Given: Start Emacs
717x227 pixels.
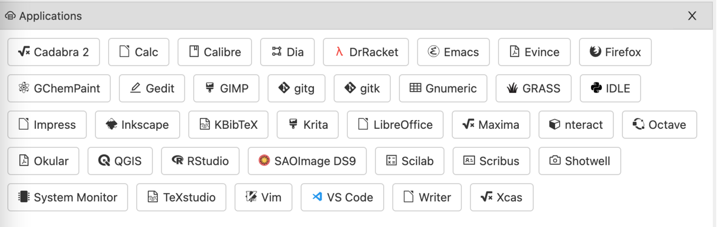Looking at the screenshot, I should (x=453, y=52).
